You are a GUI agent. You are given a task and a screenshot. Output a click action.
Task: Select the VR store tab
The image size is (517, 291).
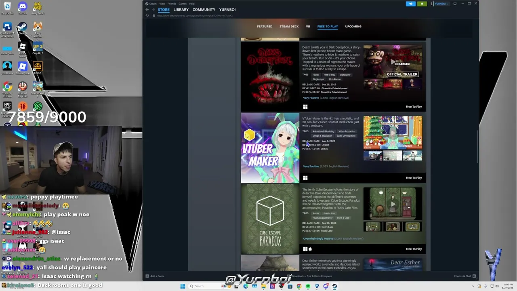pos(308,26)
